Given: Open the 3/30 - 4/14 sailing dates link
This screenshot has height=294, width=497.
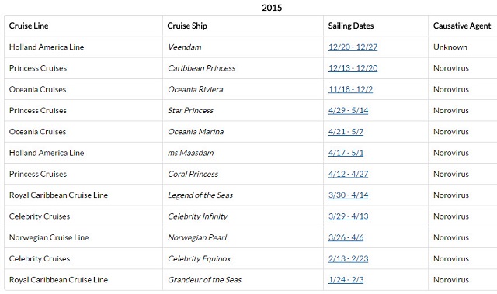Looking at the screenshot, I should pos(349,195).
